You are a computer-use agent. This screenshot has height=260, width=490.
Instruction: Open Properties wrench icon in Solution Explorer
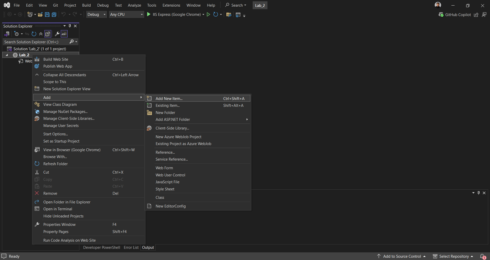[57, 34]
